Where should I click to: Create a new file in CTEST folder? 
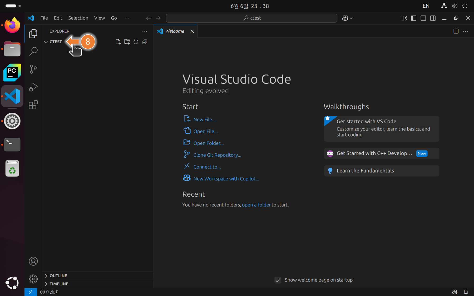pos(118,42)
